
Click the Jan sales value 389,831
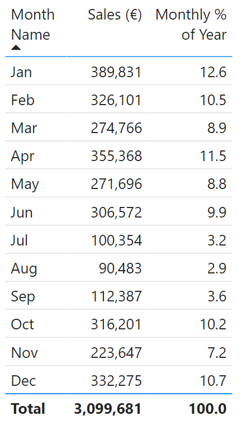point(116,72)
